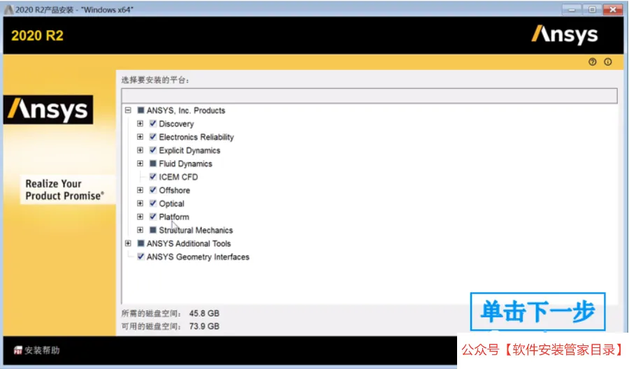Expand the Explicit Dynamics node
The width and height of the screenshot is (629, 369).
click(x=140, y=150)
